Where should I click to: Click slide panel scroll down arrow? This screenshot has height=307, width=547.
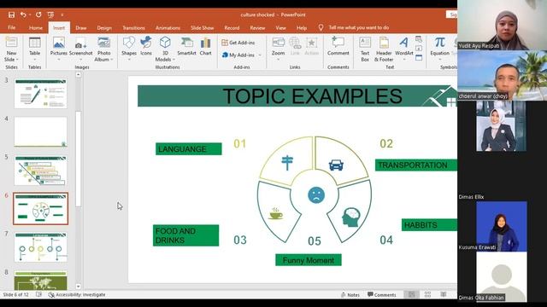click(78, 287)
